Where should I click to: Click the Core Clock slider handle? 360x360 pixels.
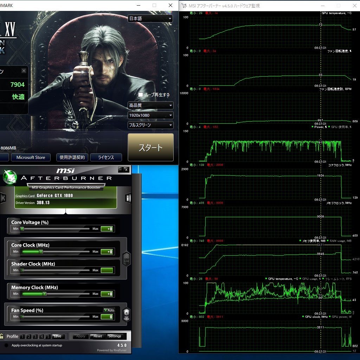click(x=41, y=252)
